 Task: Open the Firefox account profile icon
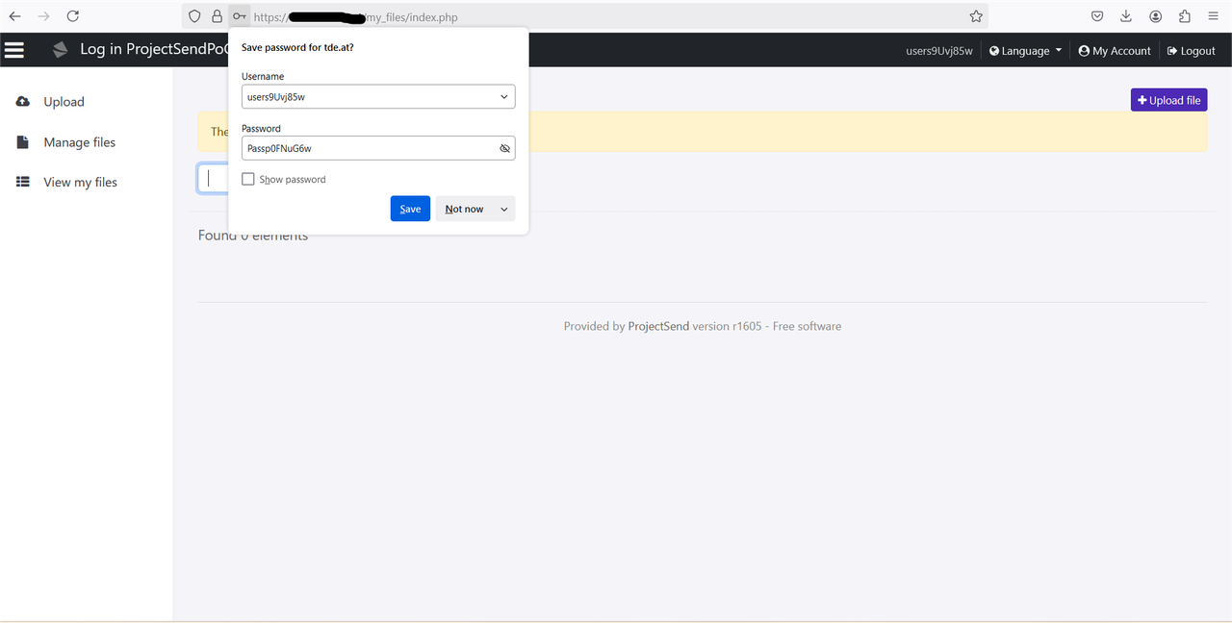1156,16
